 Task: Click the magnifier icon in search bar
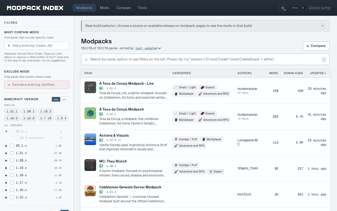tap(86, 60)
